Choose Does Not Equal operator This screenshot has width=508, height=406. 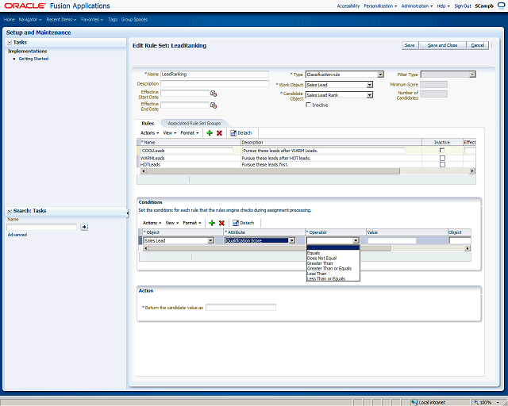tap(321, 258)
